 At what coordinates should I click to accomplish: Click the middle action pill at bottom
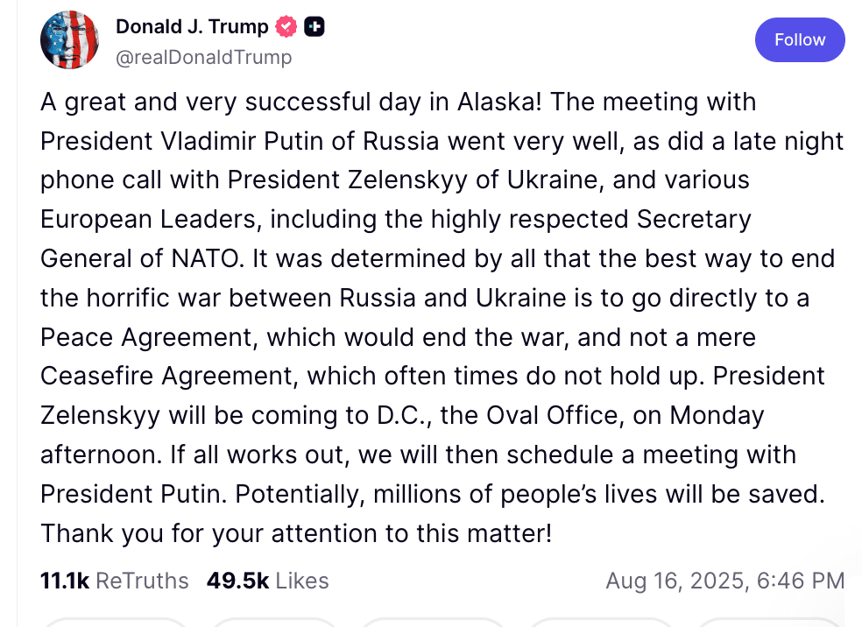433,622
